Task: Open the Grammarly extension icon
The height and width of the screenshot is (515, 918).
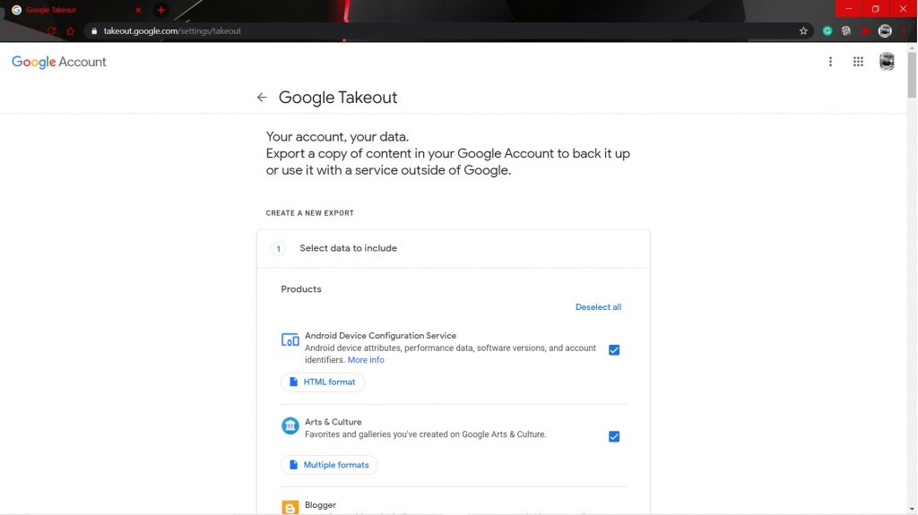Action: pos(827,31)
